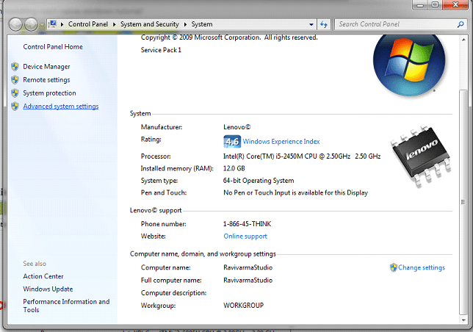The height and width of the screenshot is (332, 473).
Task: Open Control Panel Home
Action: pyautogui.click(x=53, y=47)
